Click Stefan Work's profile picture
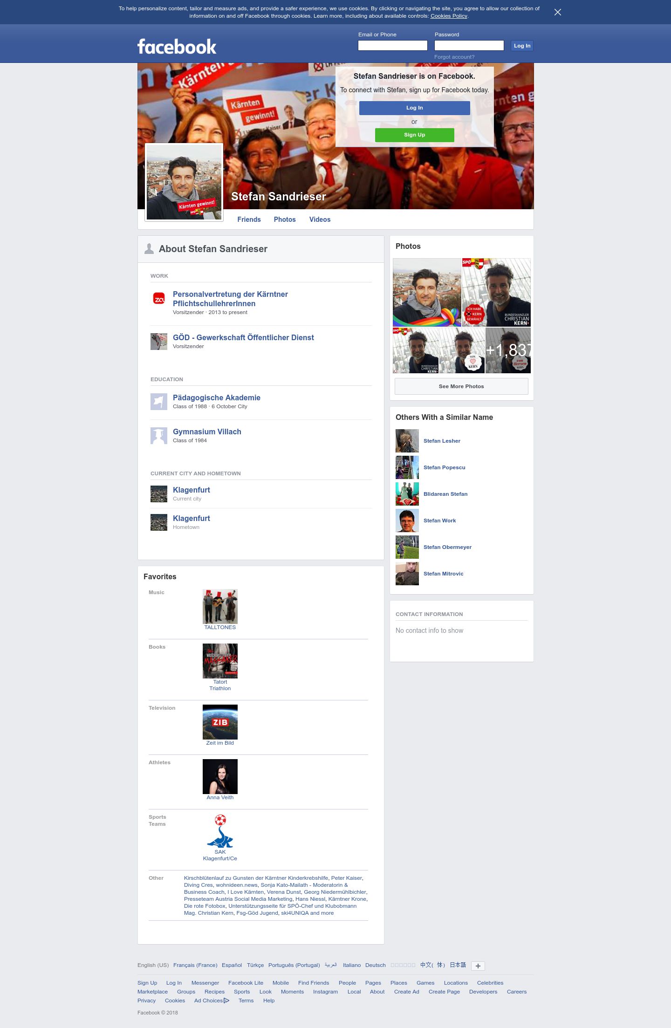 (x=407, y=521)
